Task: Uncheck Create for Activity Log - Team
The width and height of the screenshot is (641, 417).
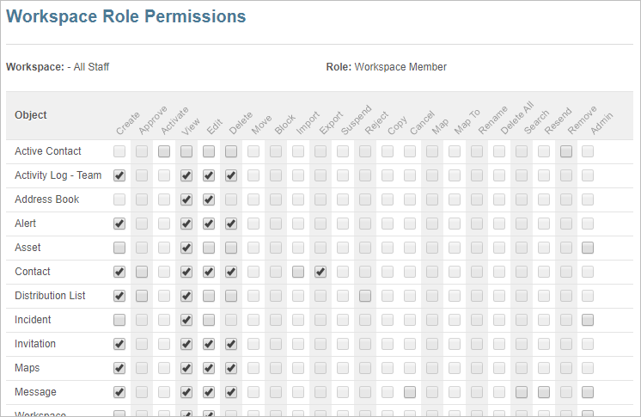Action: pyautogui.click(x=119, y=175)
